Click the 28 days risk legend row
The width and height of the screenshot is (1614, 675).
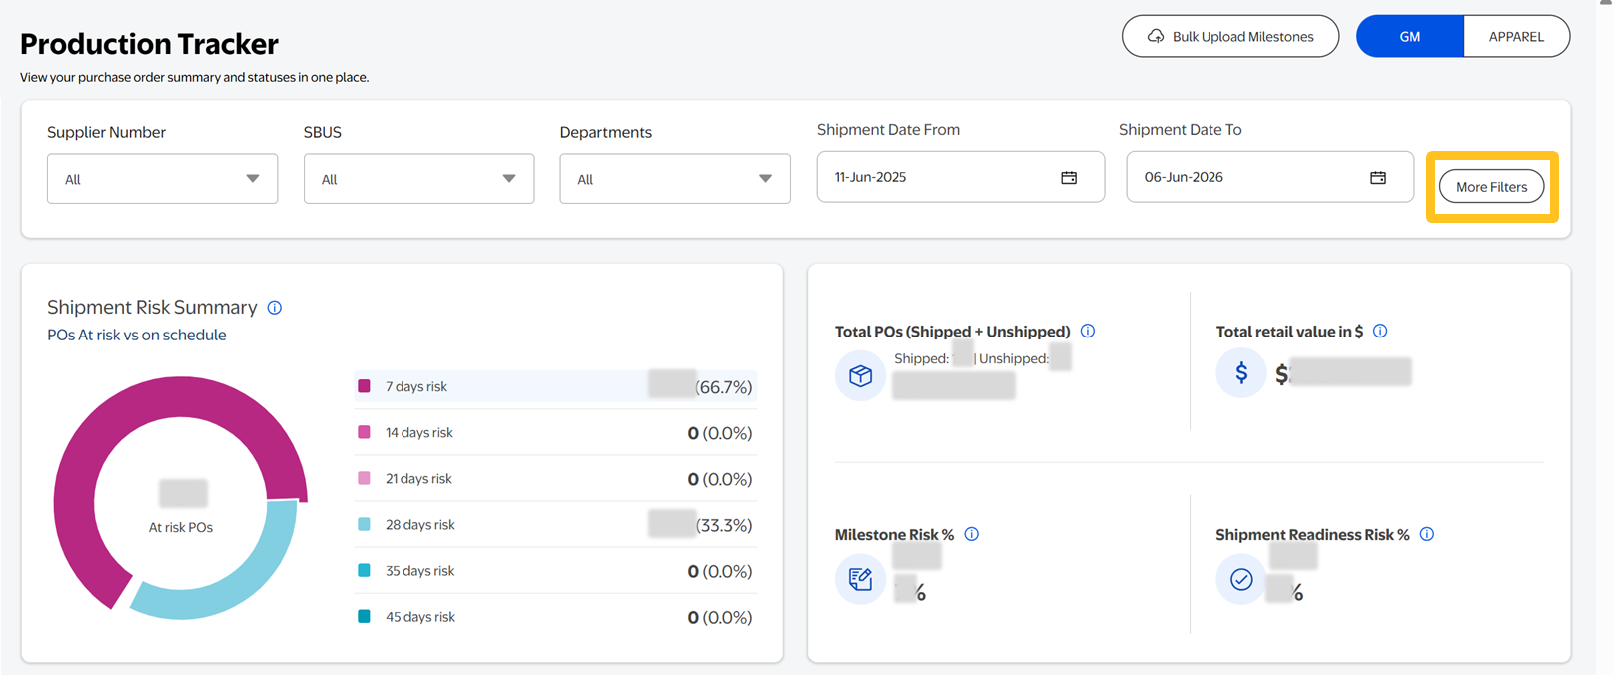coord(554,525)
